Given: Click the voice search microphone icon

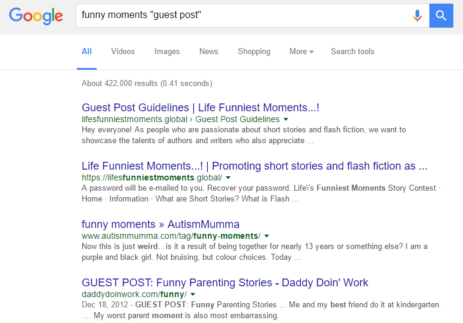Looking at the screenshot, I should [417, 16].
